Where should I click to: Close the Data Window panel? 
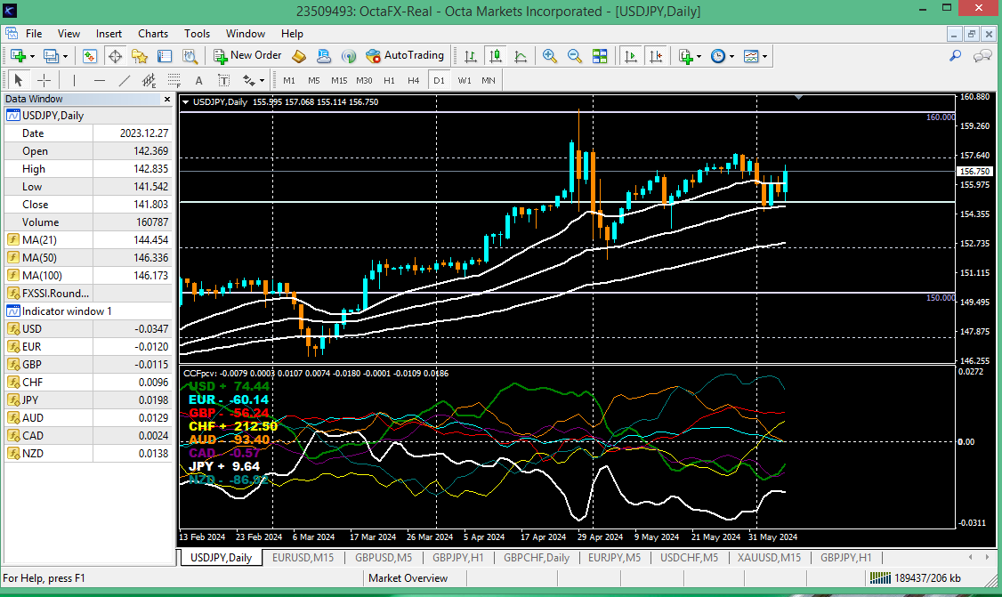pos(167,99)
